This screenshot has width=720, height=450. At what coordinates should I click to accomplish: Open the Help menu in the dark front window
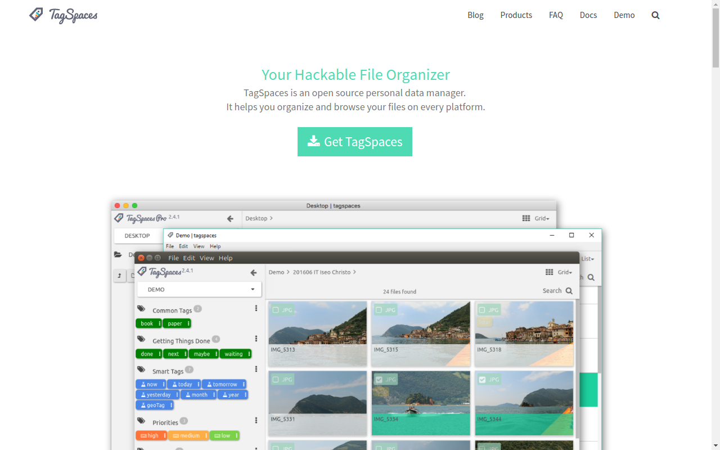point(226,258)
